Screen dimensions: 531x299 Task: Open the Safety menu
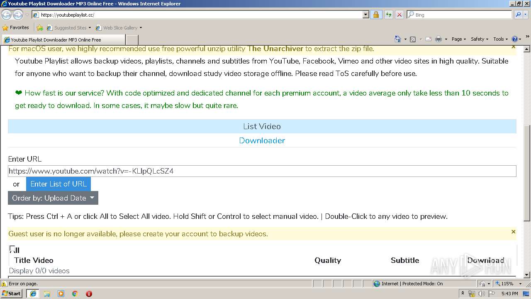point(479,39)
